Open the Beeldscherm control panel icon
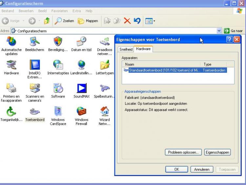The image size is (246, 185). coord(35,42)
